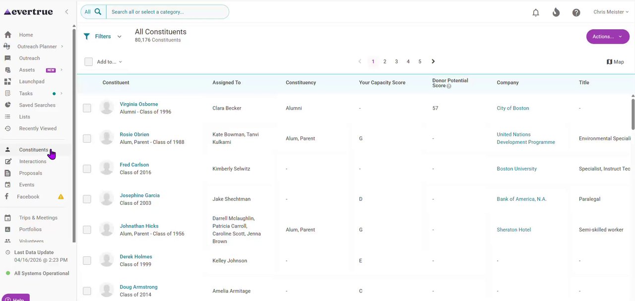
Task: Check the box for Virginia Osborne
Action: pyautogui.click(x=87, y=108)
